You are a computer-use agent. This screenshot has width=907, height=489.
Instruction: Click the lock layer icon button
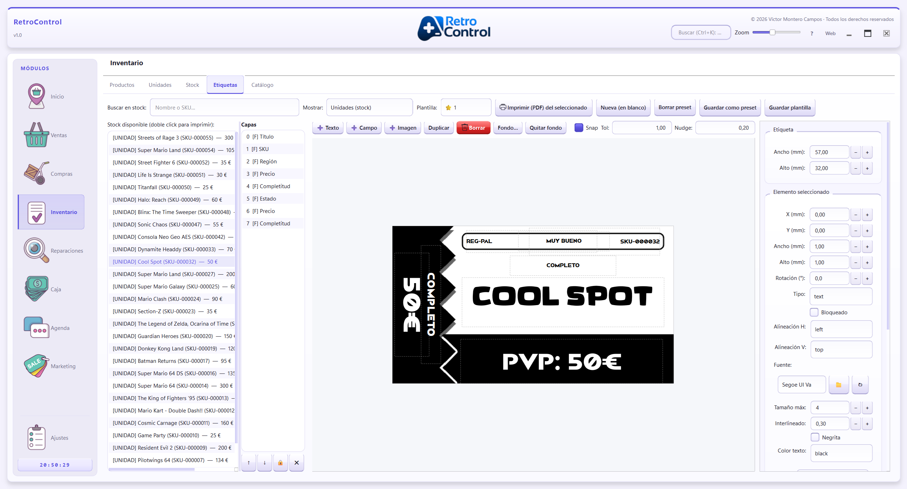click(280, 462)
